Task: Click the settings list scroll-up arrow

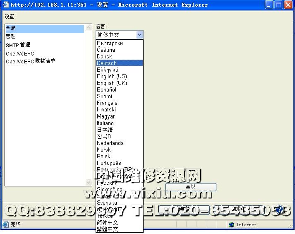Action: click(88, 28)
